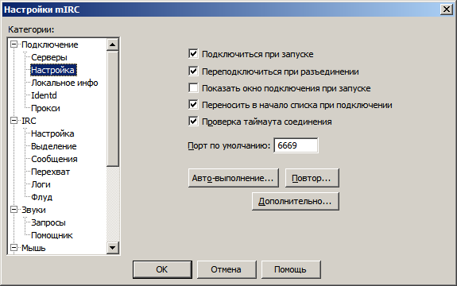The height and width of the screenshot is (286, 457).
Task: Open Перехват category
Action: [50, 172]
